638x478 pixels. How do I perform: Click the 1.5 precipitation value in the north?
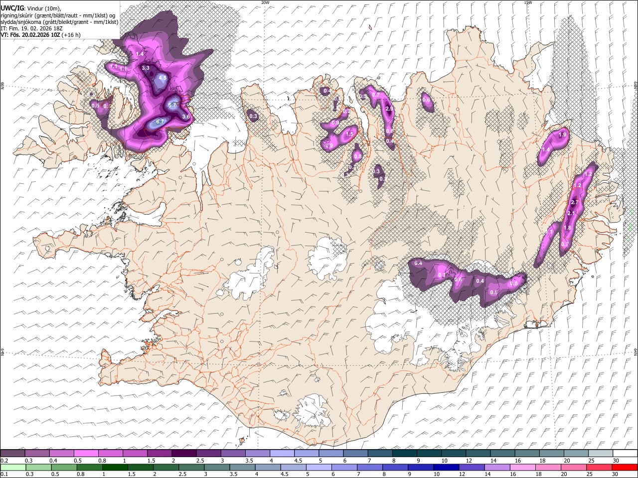click(349, 134)
